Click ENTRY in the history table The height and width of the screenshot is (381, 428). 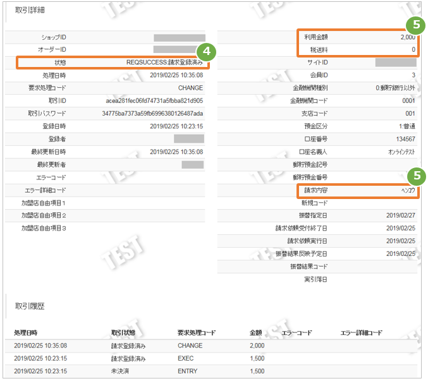click(x=187, y=371)
